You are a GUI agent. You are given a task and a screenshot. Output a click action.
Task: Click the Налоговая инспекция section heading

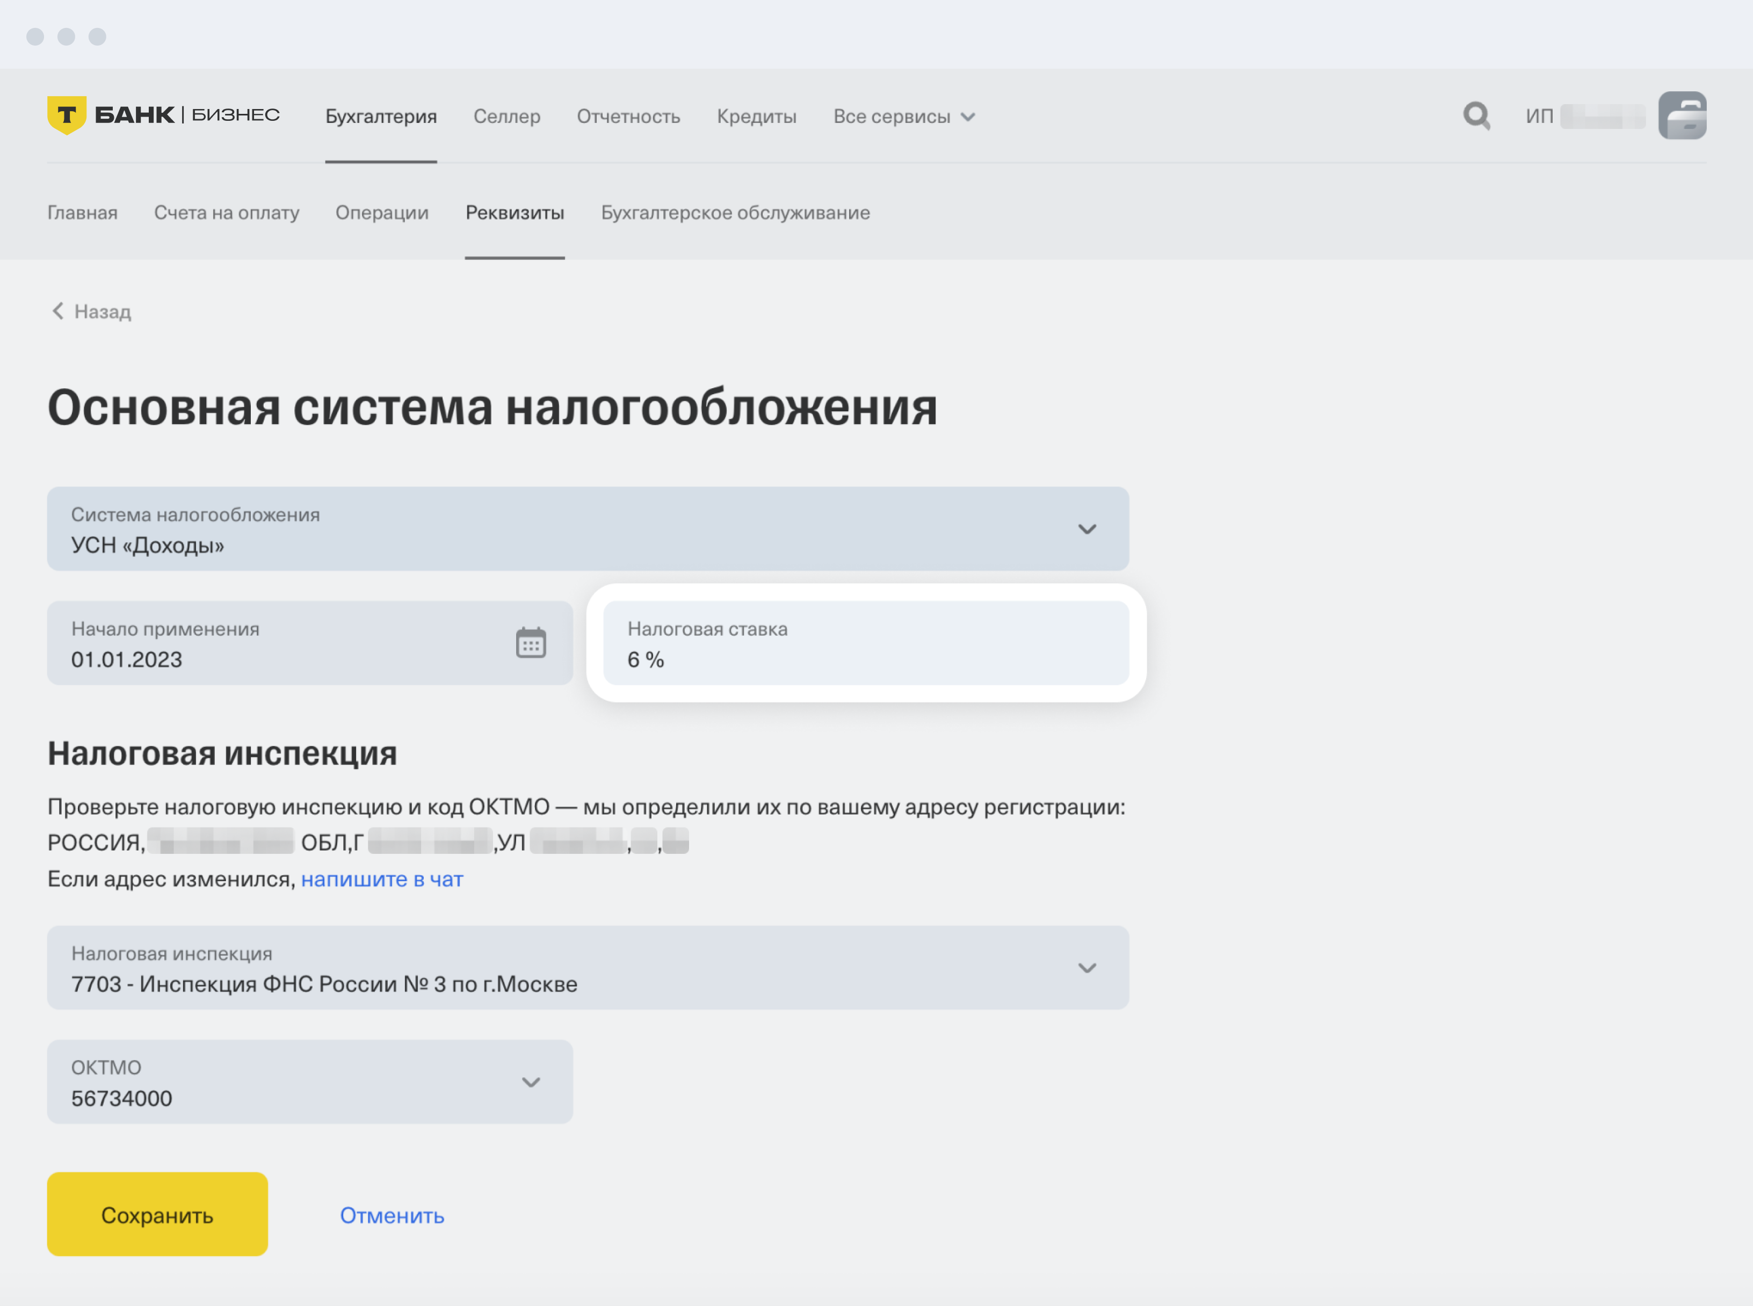point(222,753)
